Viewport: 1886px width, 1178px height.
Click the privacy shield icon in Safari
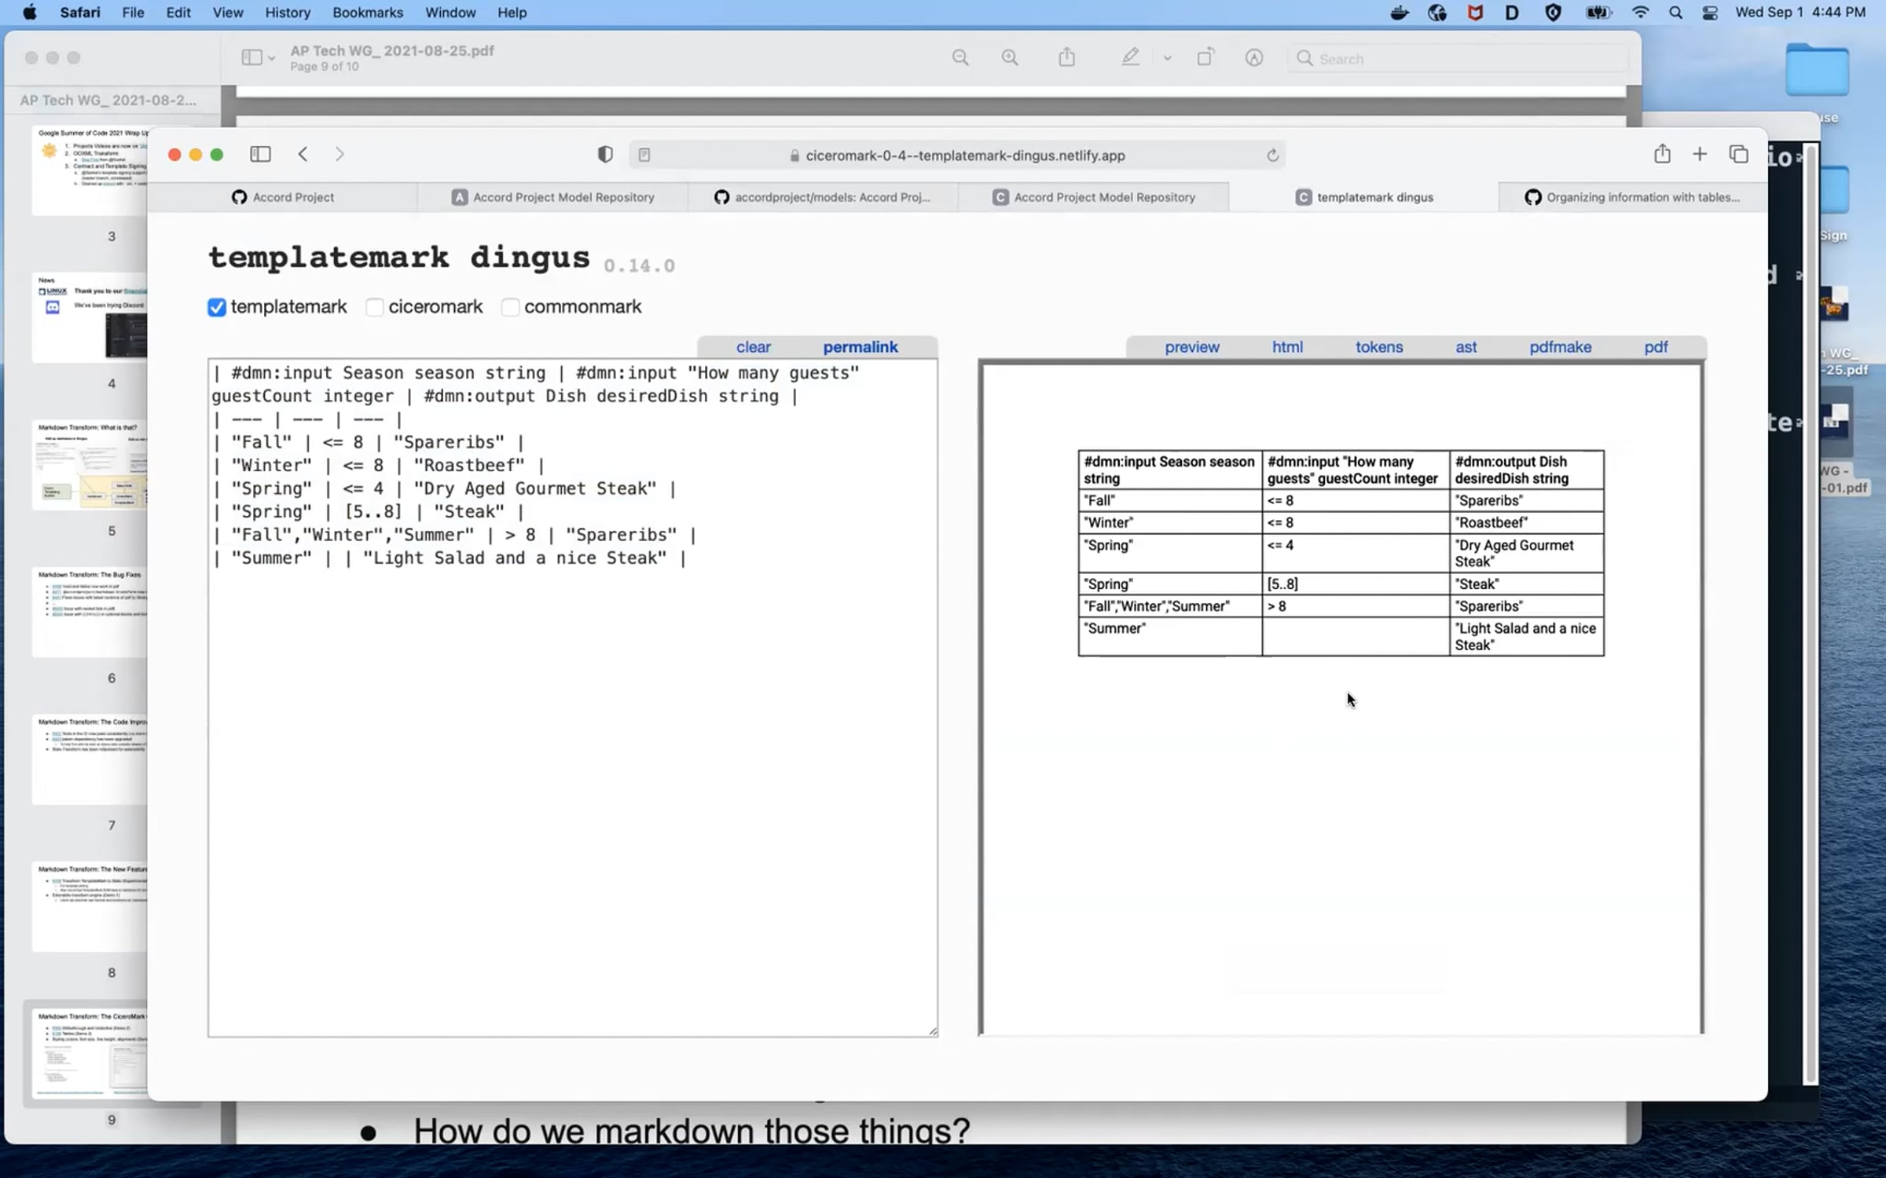coord(604,155)
